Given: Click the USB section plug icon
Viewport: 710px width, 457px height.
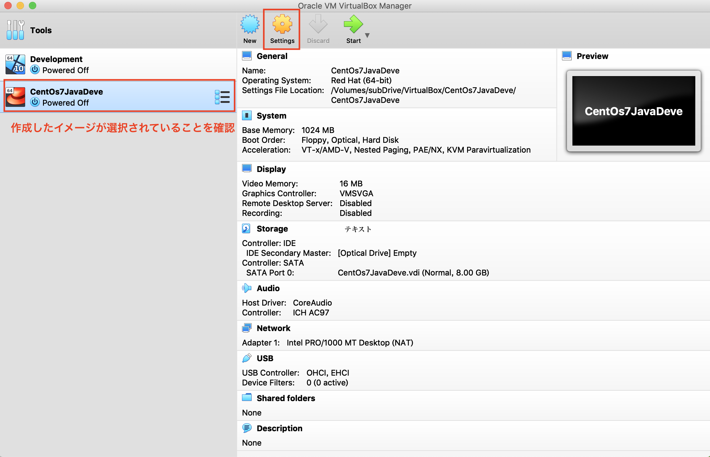Looking at the screenshot, I should 246,358.
